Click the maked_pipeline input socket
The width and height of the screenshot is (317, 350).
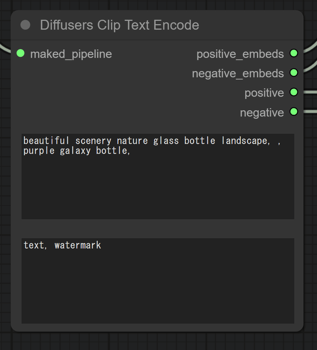tap(21, 53)
